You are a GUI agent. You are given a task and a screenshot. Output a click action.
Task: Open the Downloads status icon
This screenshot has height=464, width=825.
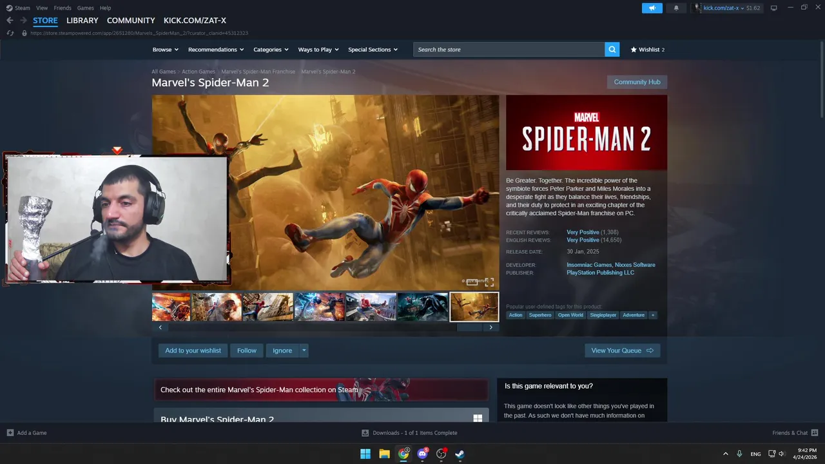(x=365, y=433)
